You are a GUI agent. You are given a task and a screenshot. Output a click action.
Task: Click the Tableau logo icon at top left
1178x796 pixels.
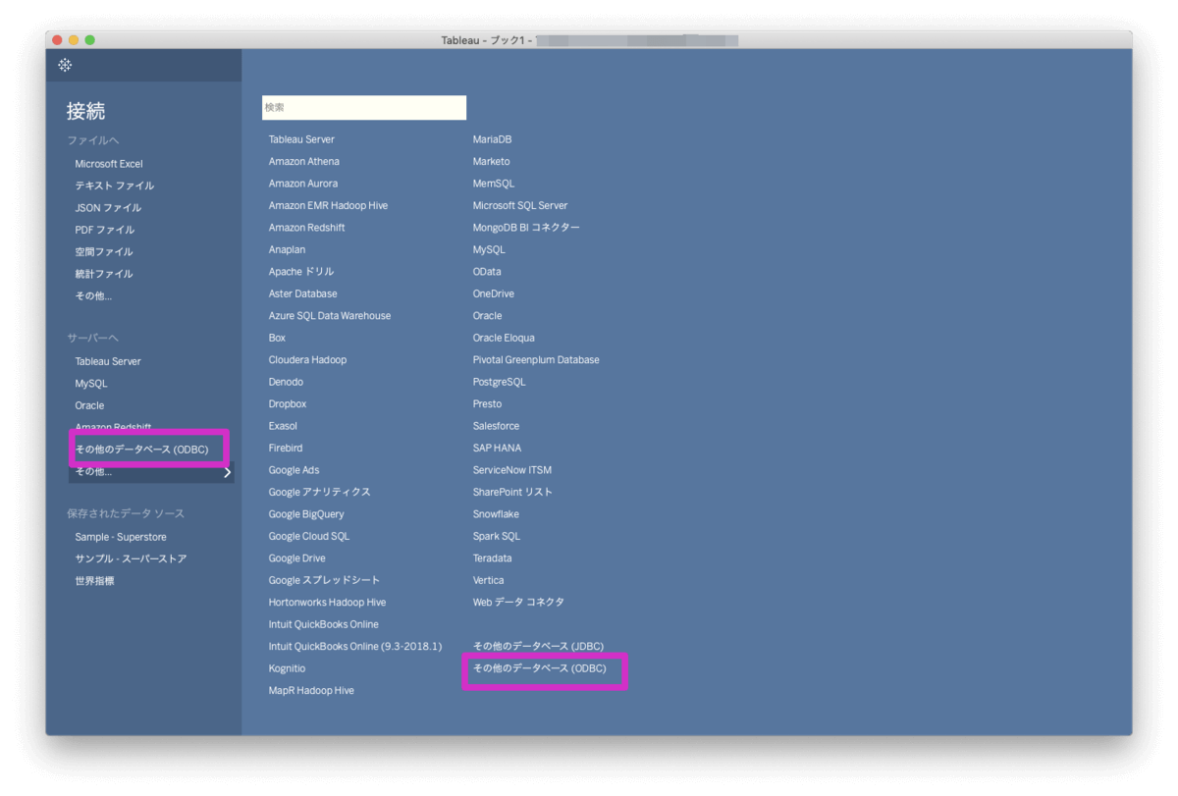[x=65, y=65]
